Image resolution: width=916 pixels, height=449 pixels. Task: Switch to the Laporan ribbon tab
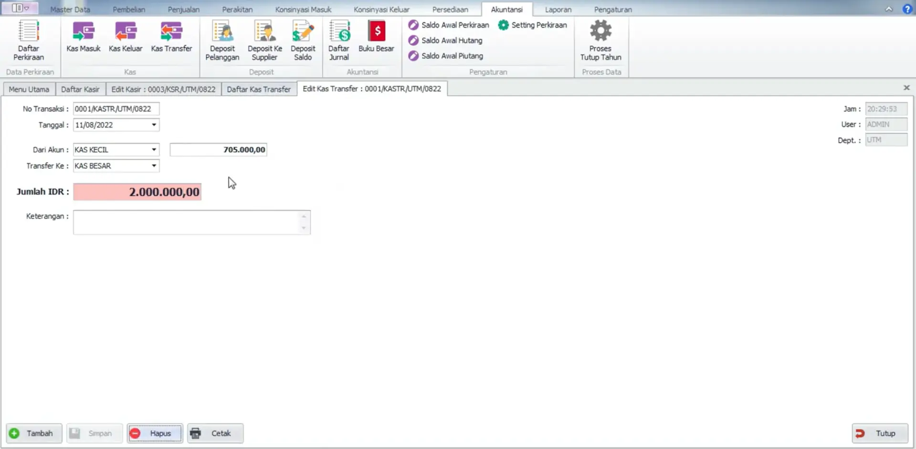point(558,9)
